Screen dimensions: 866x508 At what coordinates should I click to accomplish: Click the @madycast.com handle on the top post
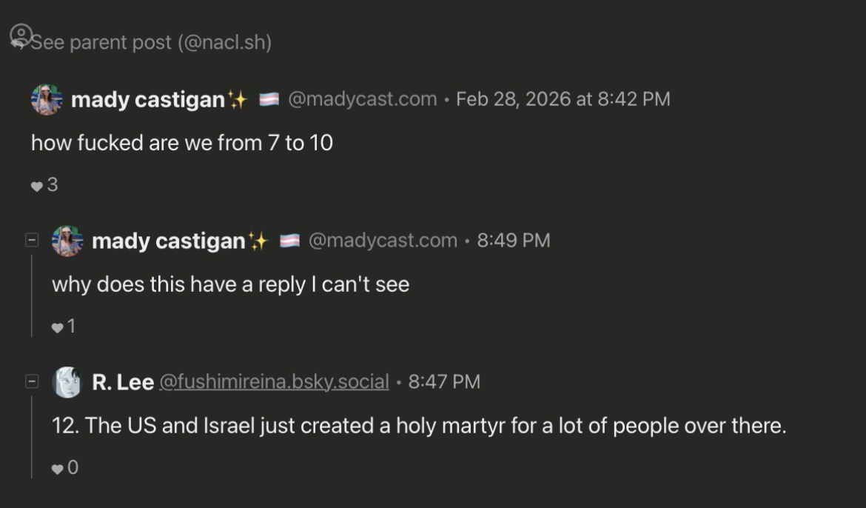[362, 99]
